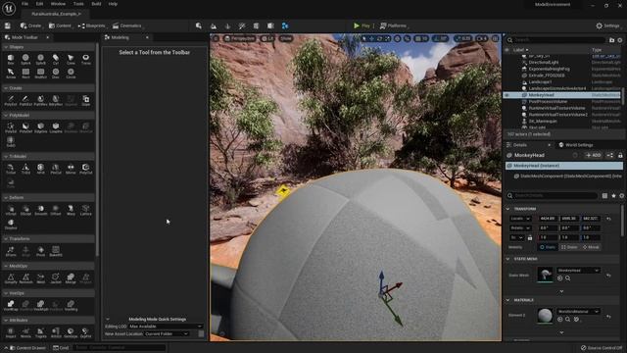The width and height of the screenshot is (627, 353).
Task: Collapse the MeshOps section
Action: (x=6, y=266)
